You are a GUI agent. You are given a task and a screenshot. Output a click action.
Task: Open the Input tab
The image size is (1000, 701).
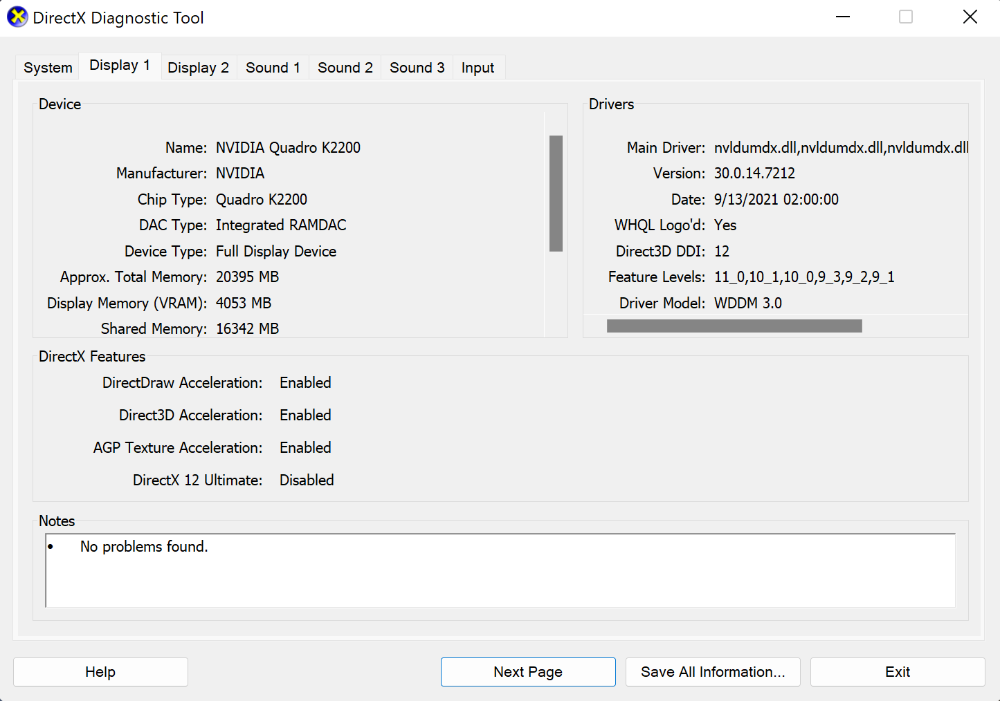click(x=478, y=68)
